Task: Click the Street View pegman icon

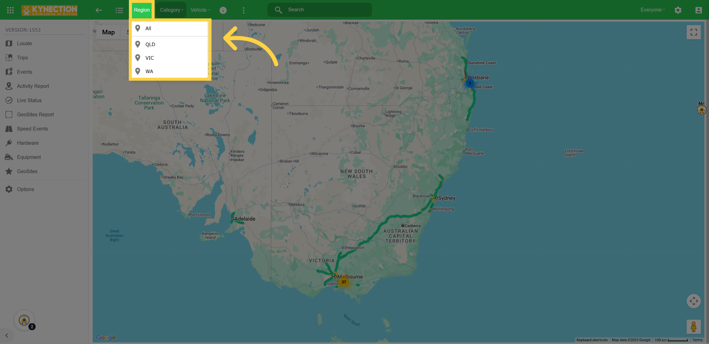Action: (x=694, y=327)
